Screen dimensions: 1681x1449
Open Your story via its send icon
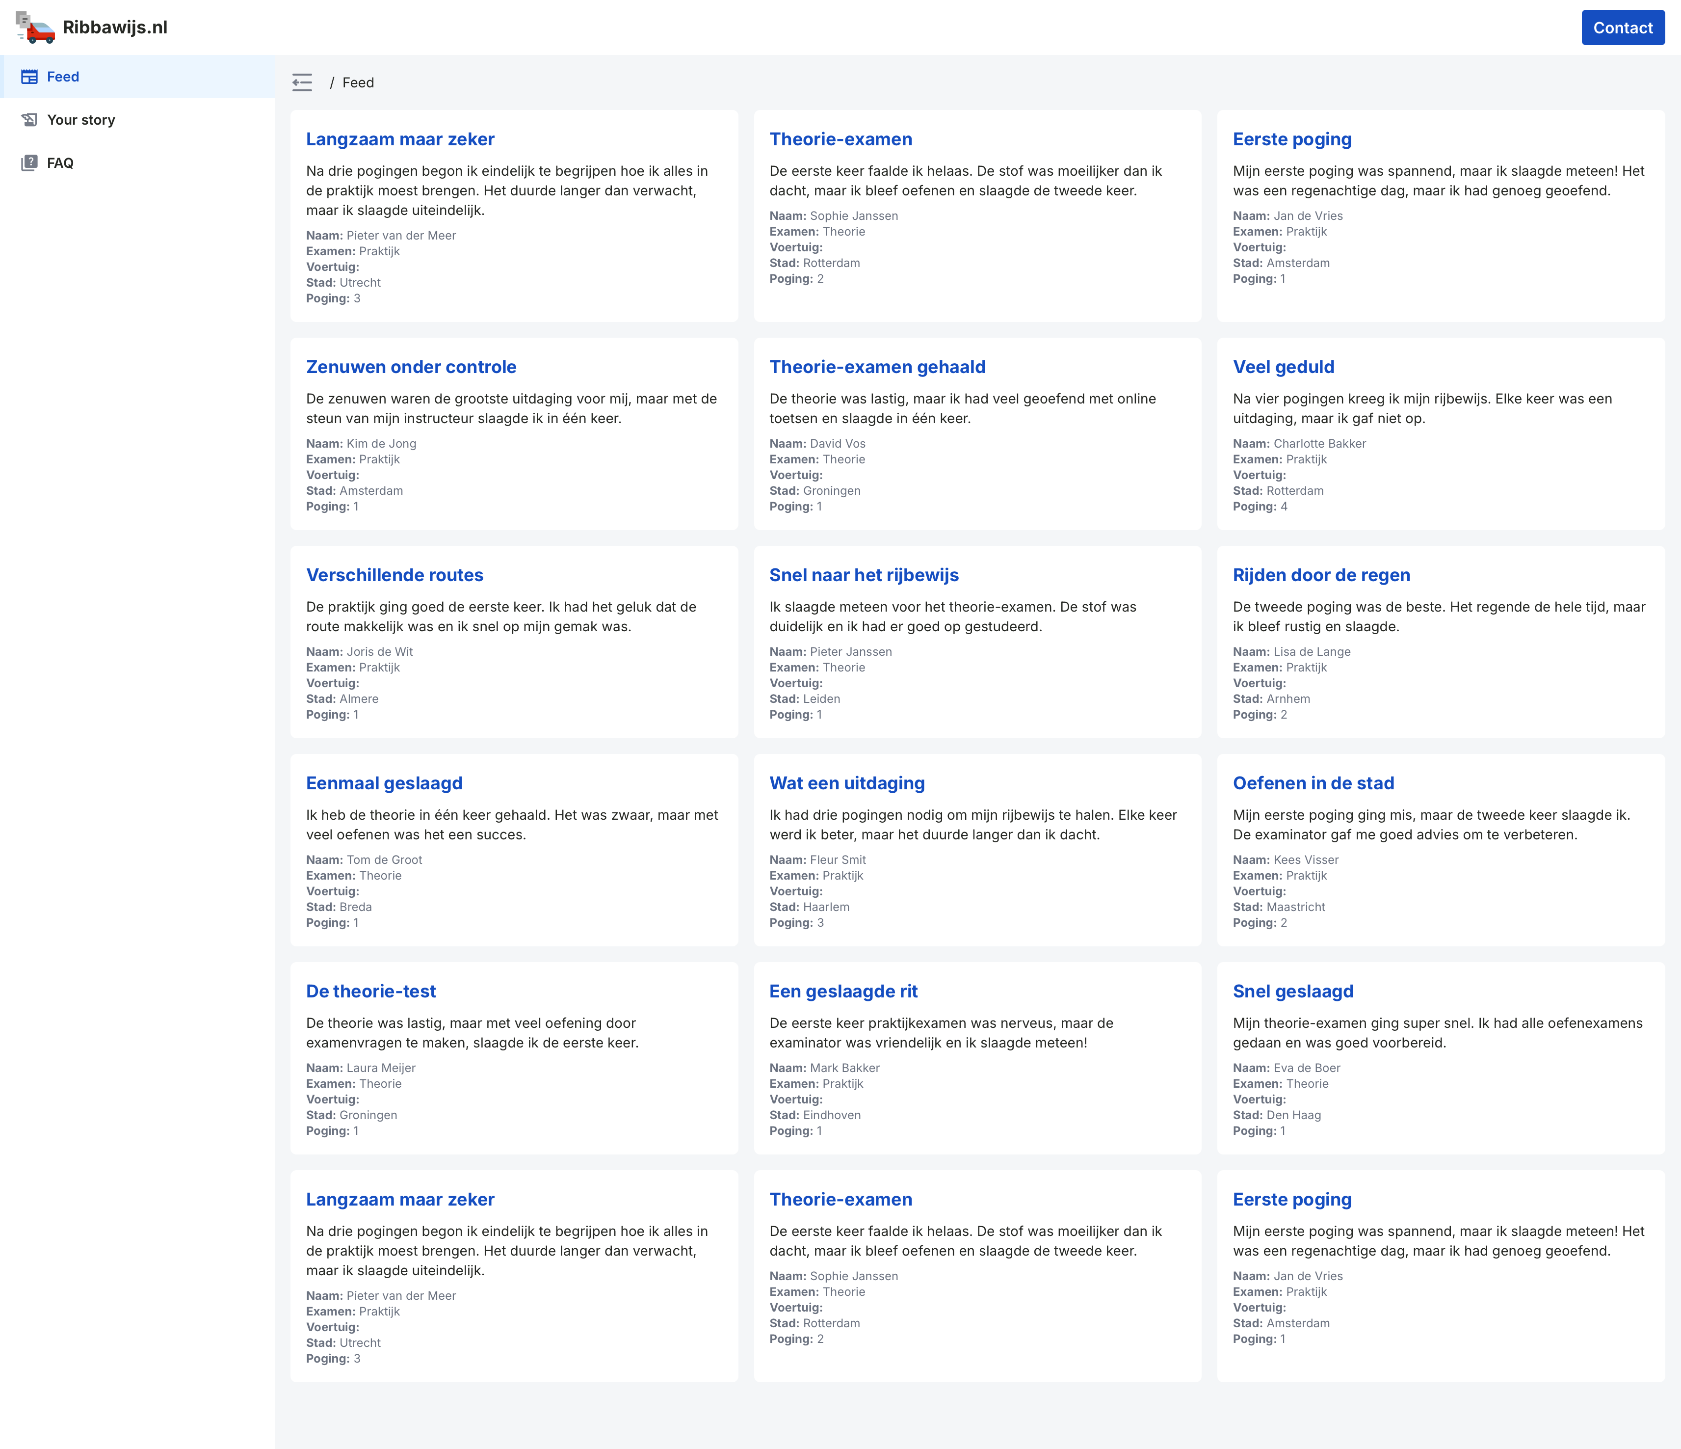click(x=29, y=119)
